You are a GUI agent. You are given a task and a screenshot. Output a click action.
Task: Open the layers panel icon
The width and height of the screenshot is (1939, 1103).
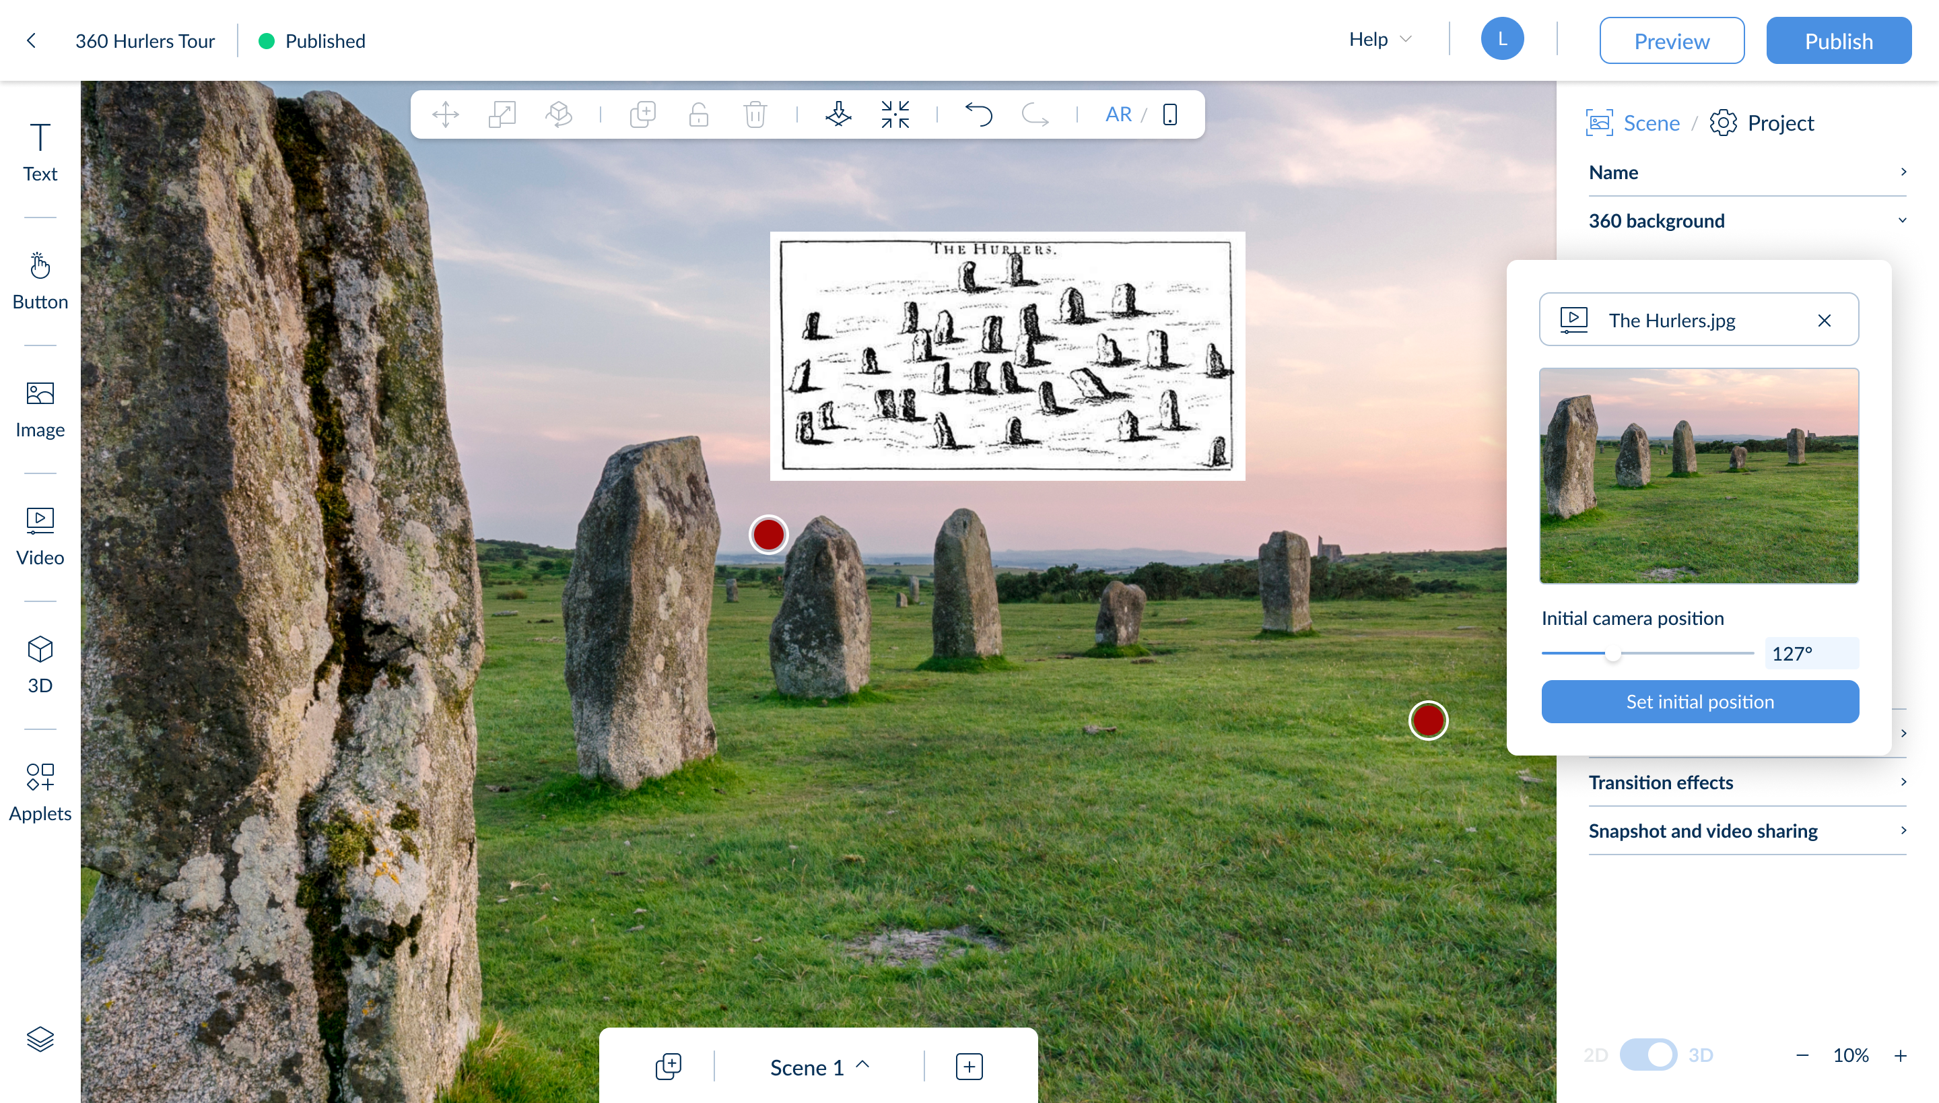[40, 1040]
